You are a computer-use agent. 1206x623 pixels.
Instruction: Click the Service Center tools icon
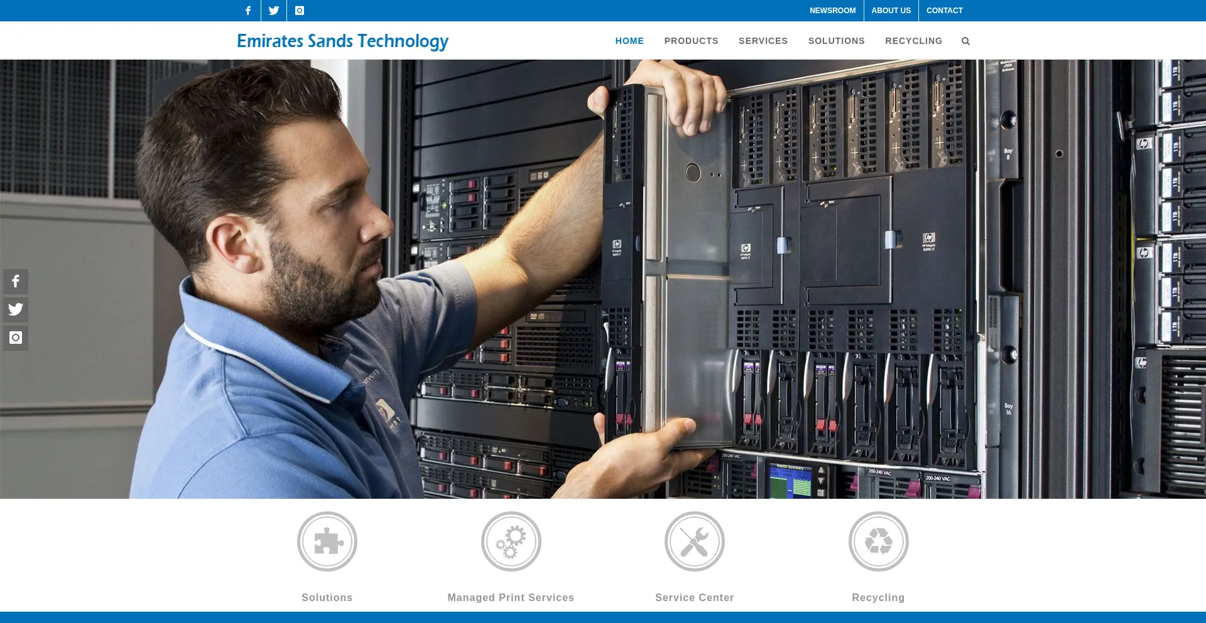click(694, 541)
